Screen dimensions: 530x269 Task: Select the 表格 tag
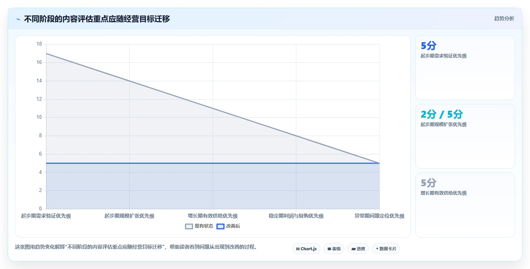pyautogui.click(x=334, y=249)
